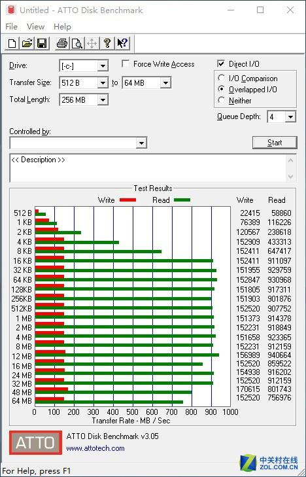The height and width of the screenshot is (477, 306).
Task: Click the write value 170615
Action: click(248, 389)
